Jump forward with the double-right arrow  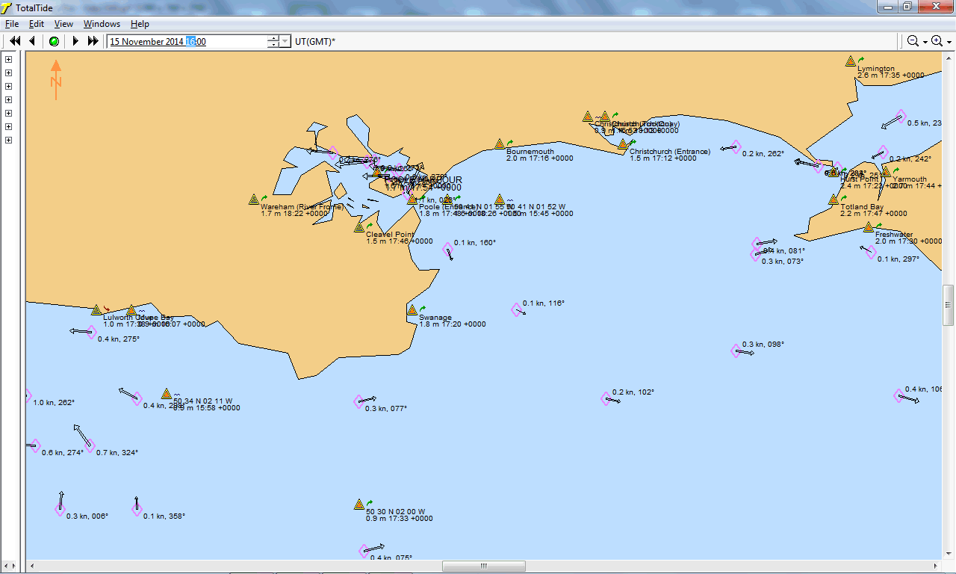(x=93, y=41)
